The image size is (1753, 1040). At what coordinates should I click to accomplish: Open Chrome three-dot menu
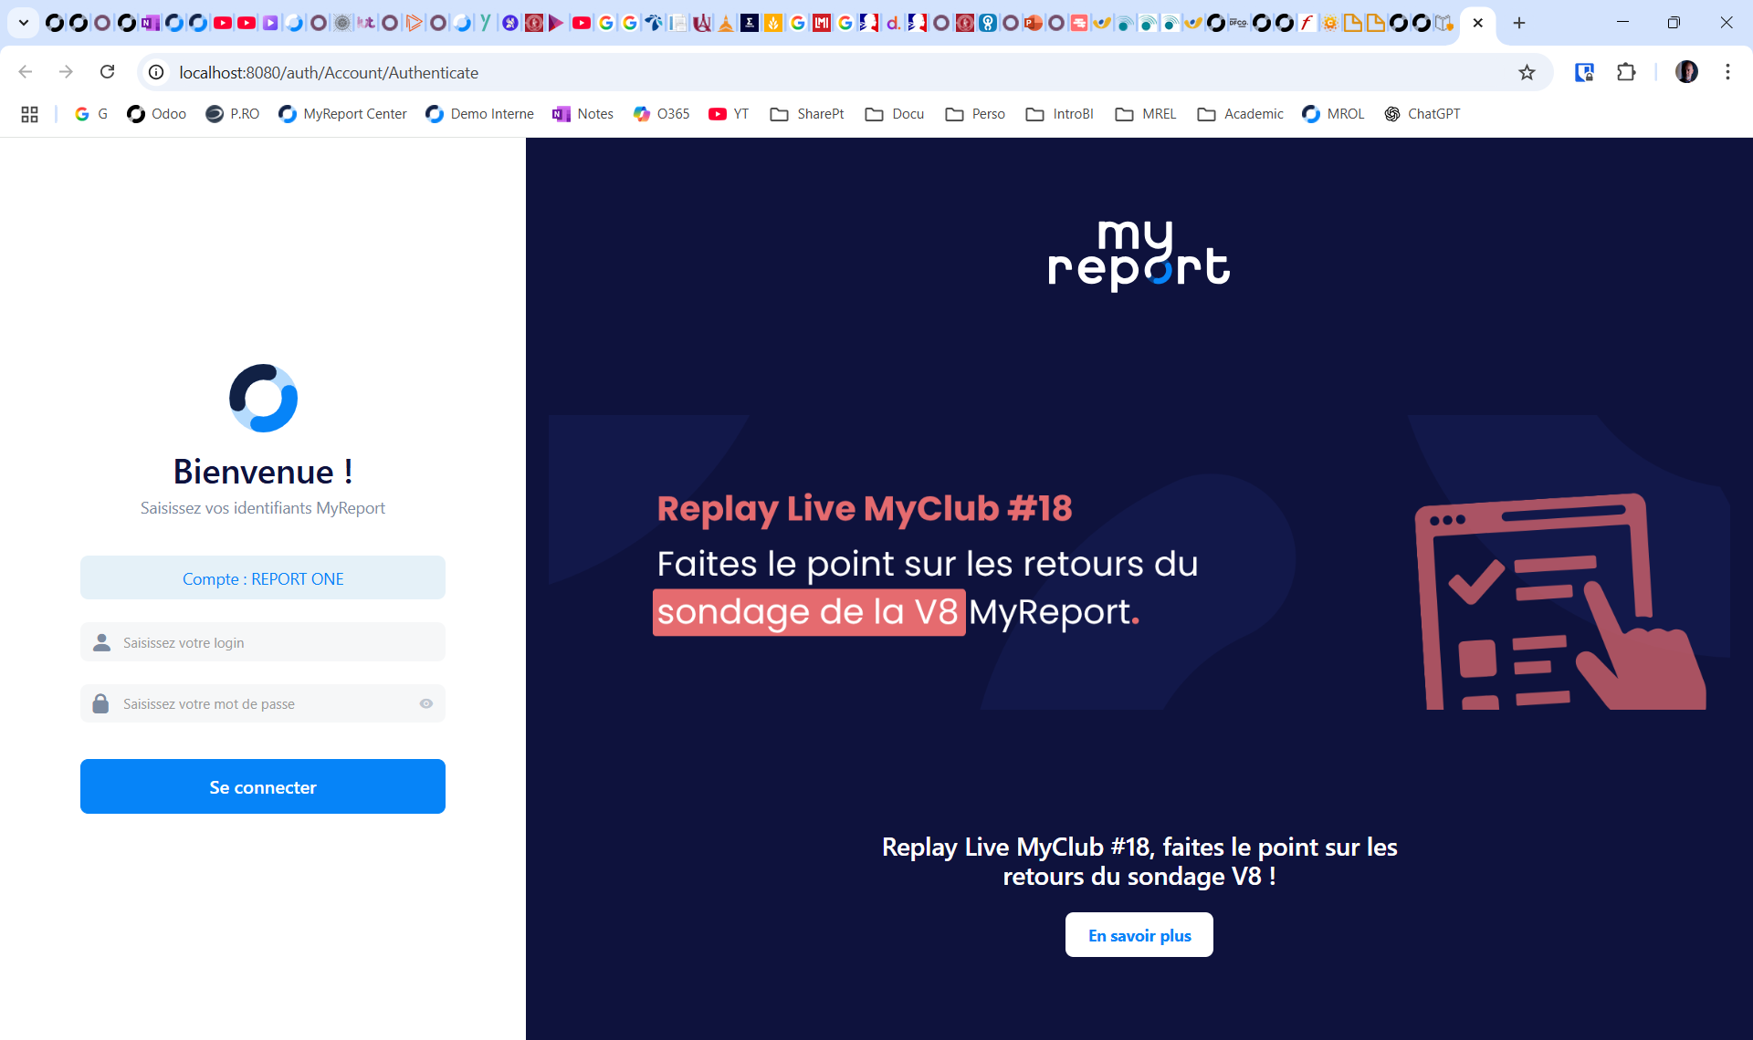tap(1727, 72)
